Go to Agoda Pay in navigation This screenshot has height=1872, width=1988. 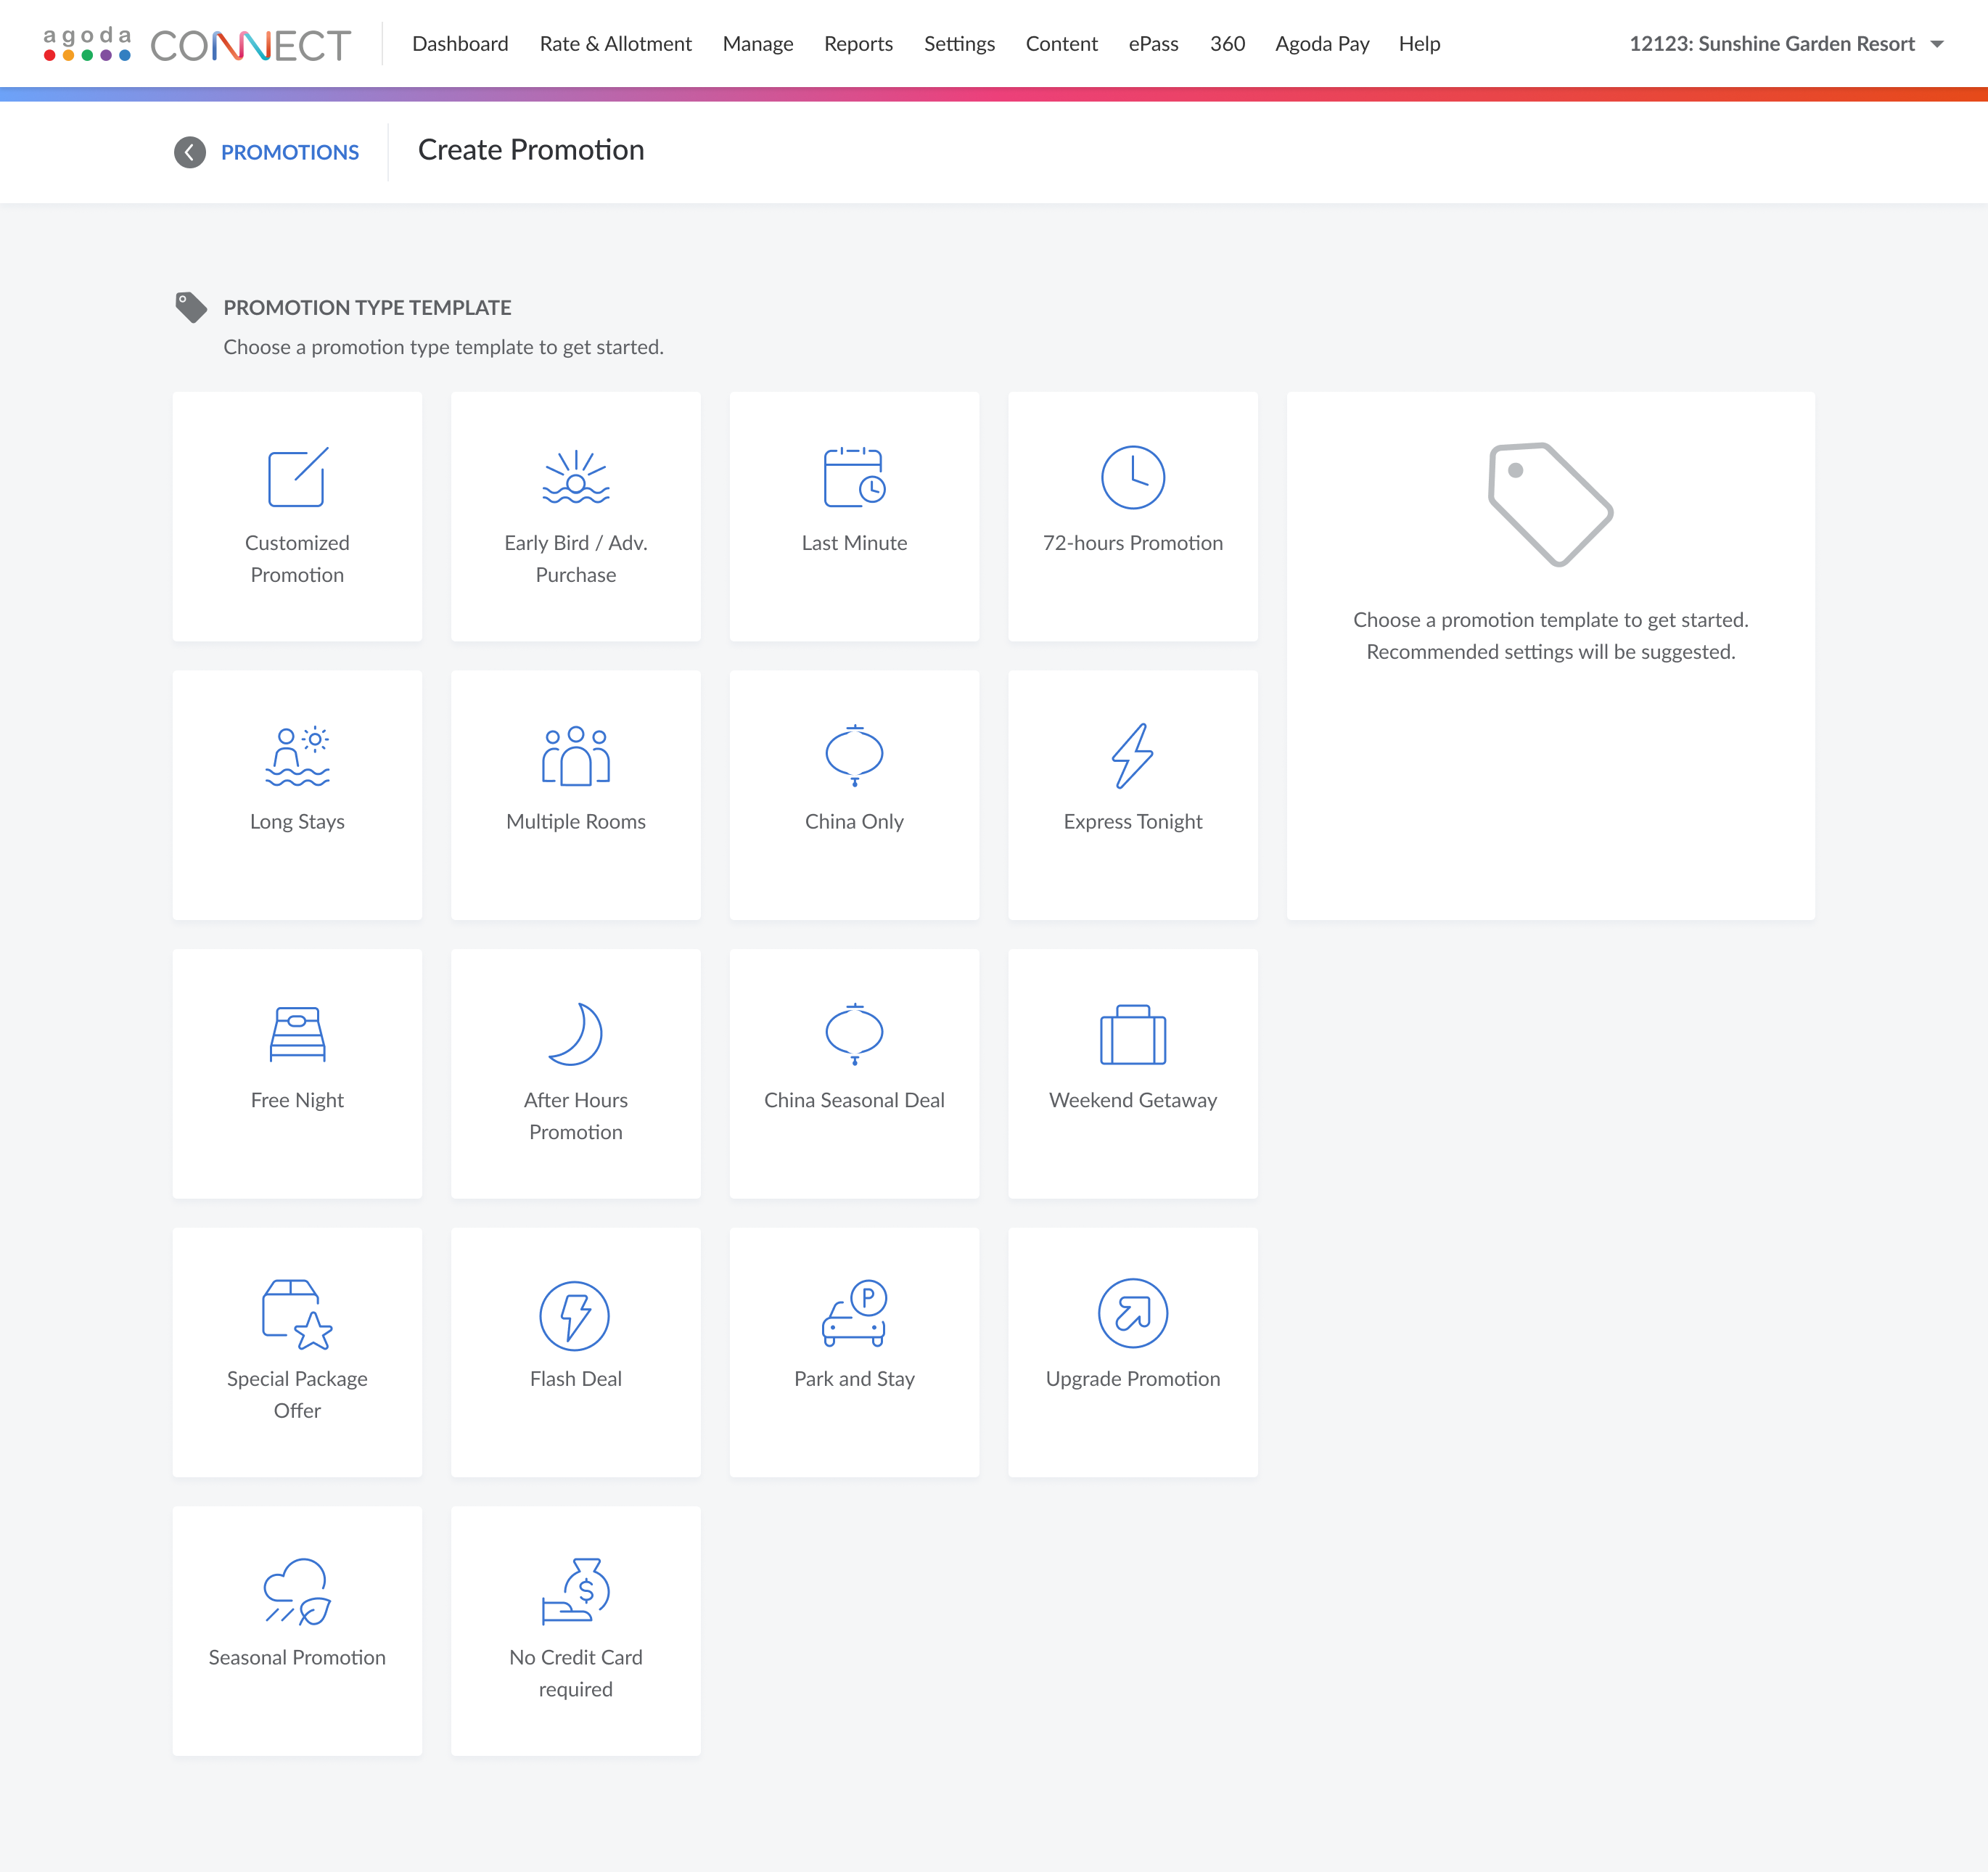[x=1321, y=44]
